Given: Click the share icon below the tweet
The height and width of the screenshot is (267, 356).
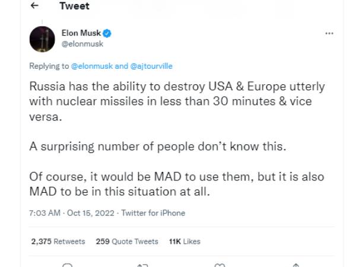Looking at the screenshot, I should pos(295,265).
